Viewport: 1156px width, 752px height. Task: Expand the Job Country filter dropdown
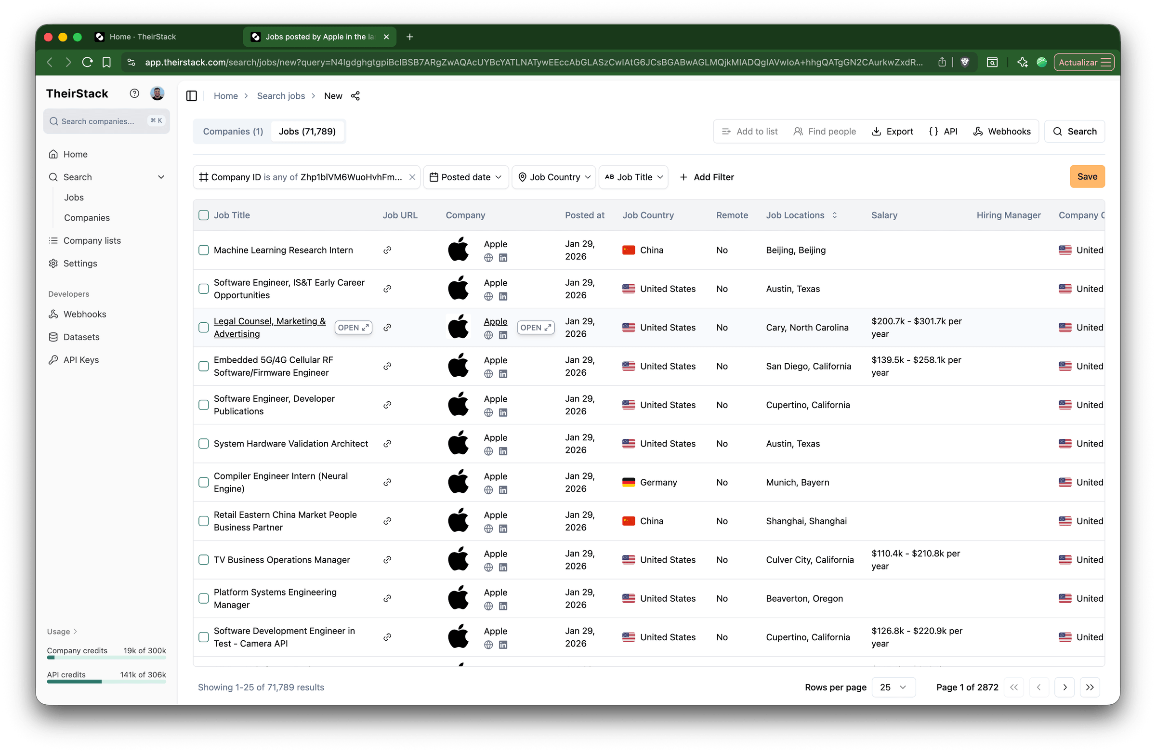pyautogui.click(x=554, y=177)
